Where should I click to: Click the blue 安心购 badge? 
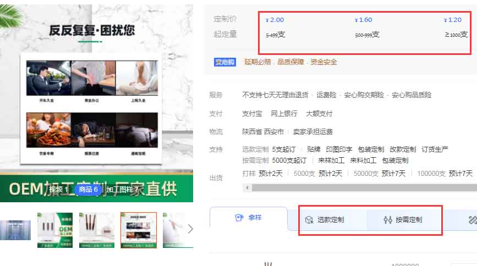coord(225,62)
